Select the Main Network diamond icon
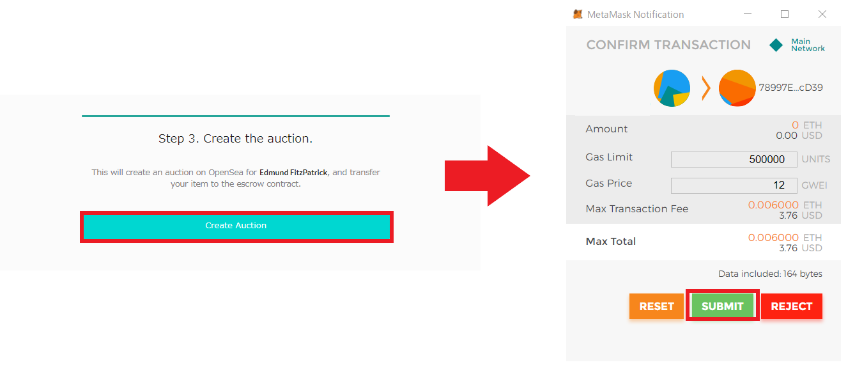 click(776, 45)
